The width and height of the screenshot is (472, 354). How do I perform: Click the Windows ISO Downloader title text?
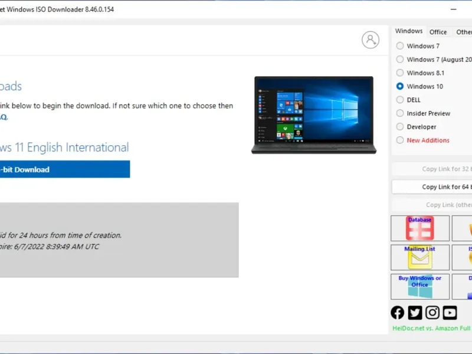tap(57, 9)
